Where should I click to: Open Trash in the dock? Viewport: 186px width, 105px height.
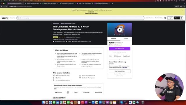pos(143,102)
